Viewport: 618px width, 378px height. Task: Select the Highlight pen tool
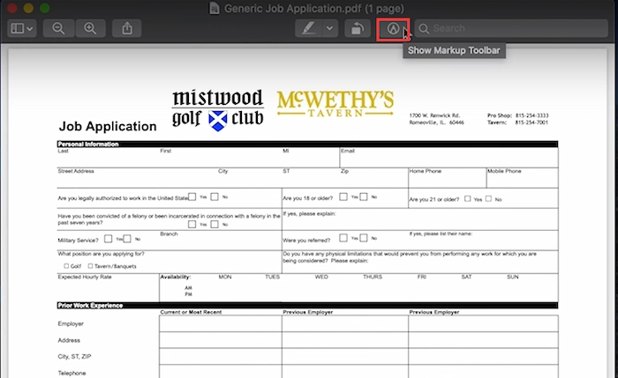[308, 28]
